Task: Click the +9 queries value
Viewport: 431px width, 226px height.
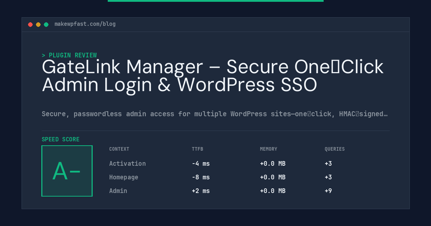Action: (x=328, y=191)
